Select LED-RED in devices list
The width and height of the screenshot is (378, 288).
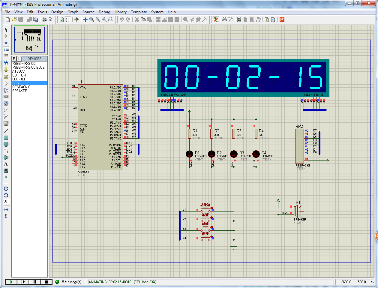19,79
